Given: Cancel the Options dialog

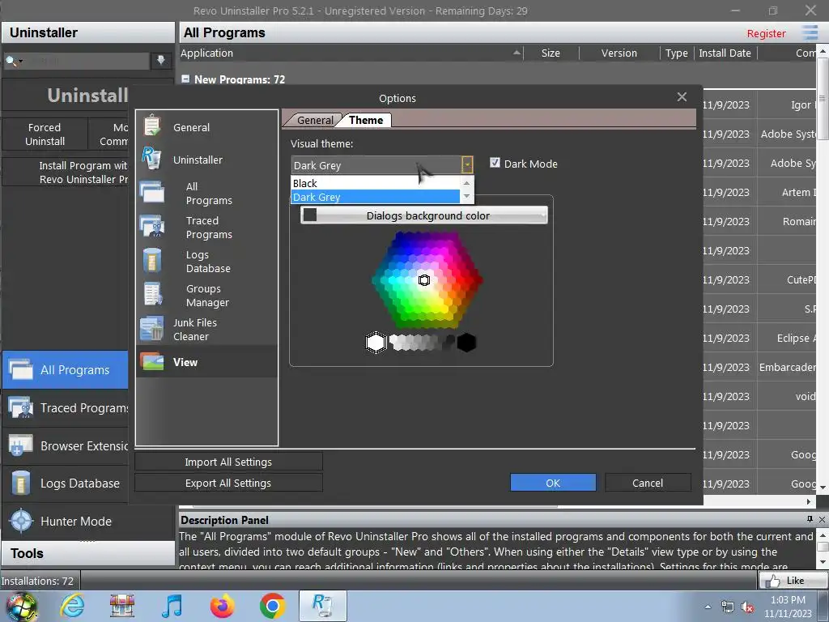Looking at the screenshot, I should pos(648,483).
